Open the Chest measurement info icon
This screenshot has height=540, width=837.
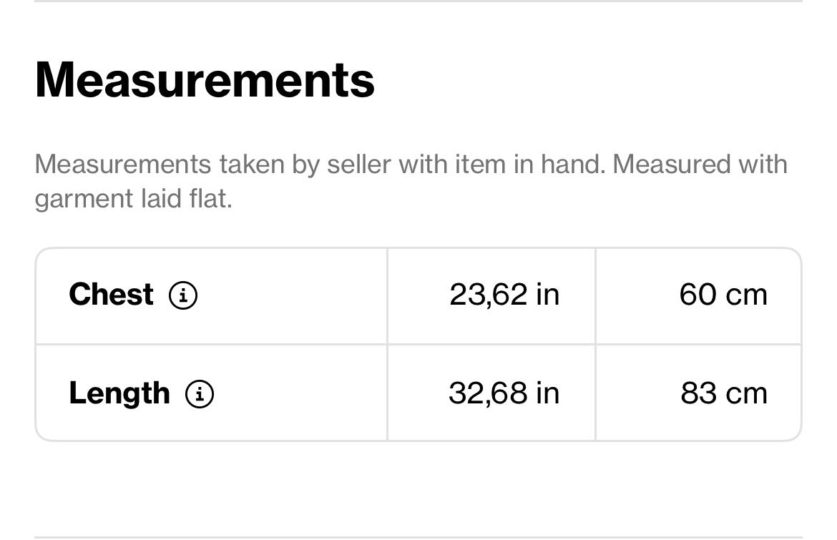click(x=183, y=295)
